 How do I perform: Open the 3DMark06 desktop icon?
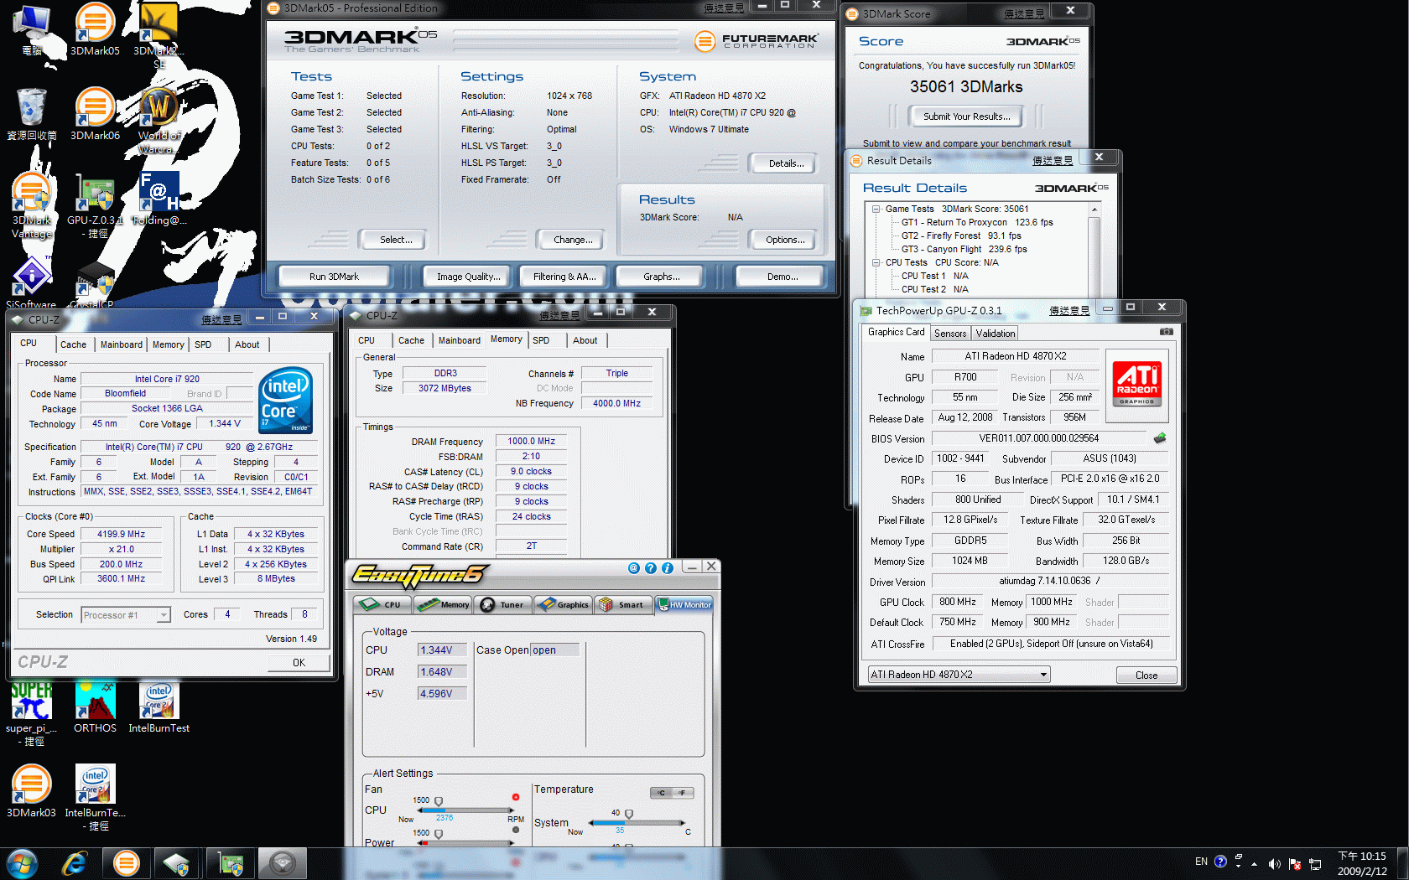95,113
